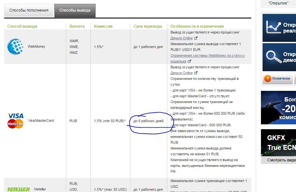296x192 pixels.
Task: Open the bonus -20% commission banner
Action: click(278, 108)
